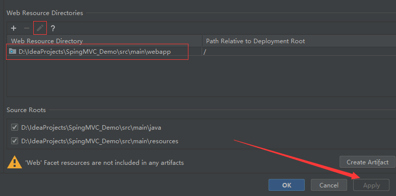Click the '/' deployment root path cell
Viewport: 396px width, 196px height.
click(299, 52)
